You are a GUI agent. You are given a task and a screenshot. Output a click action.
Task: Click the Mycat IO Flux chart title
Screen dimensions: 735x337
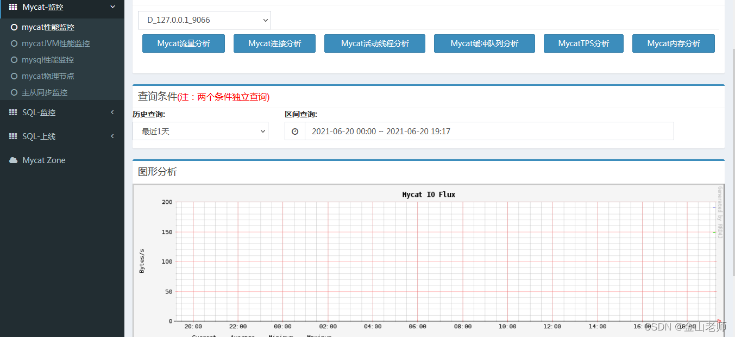coord(429,195)
